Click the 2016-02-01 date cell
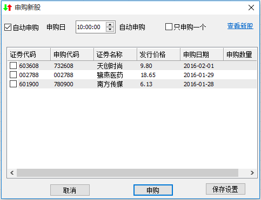 199,66
